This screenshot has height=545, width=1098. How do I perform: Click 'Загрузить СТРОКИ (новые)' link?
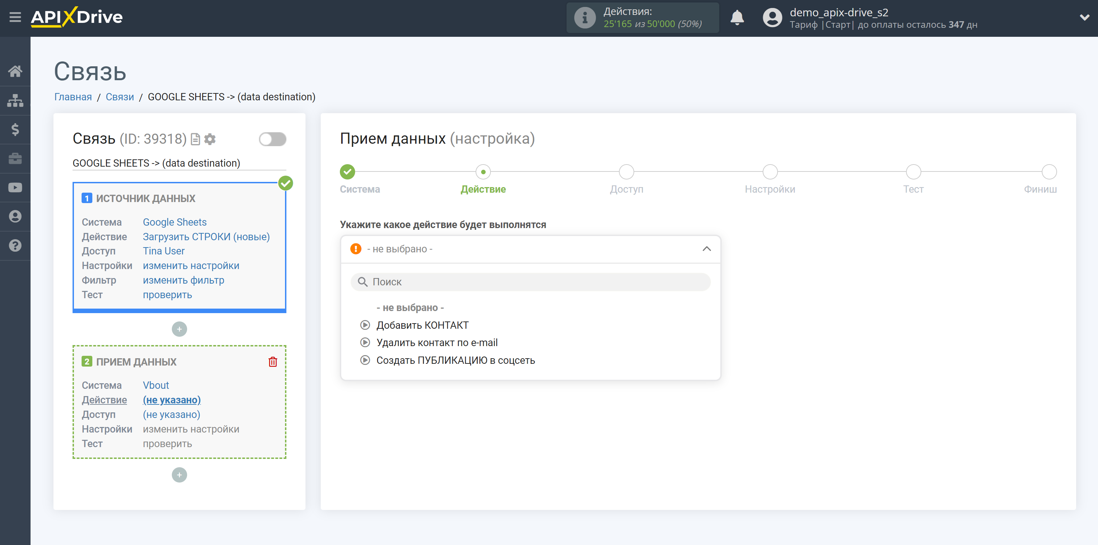(x=206, y=236)
